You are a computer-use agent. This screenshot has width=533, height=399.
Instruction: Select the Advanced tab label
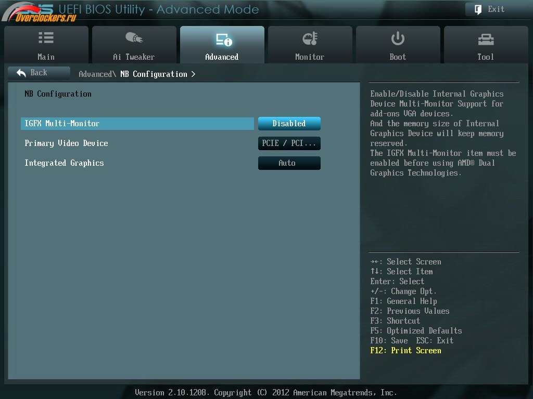(222, 57)
